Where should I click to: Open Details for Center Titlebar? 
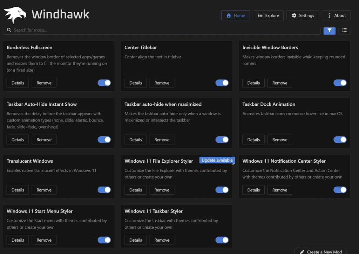(136, 83)
